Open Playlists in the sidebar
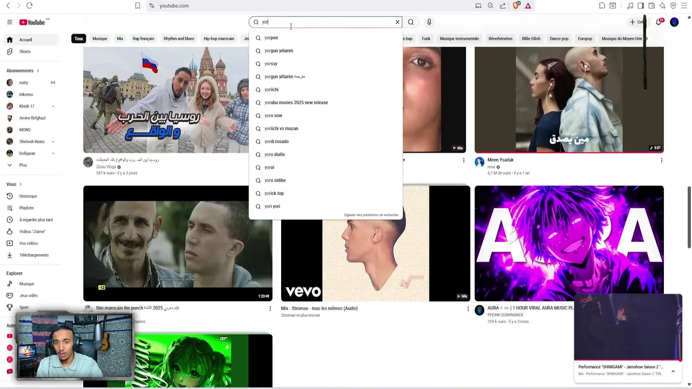The image size is (692, 389). 30,208
